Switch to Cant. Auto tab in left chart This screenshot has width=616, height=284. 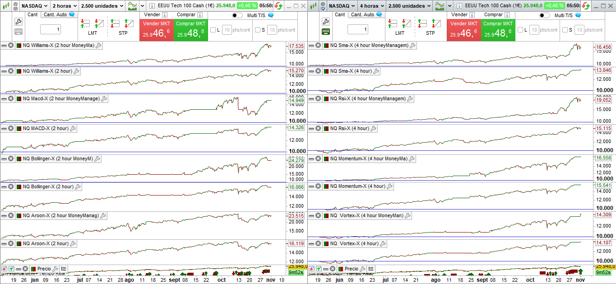(x=55, y=14)
